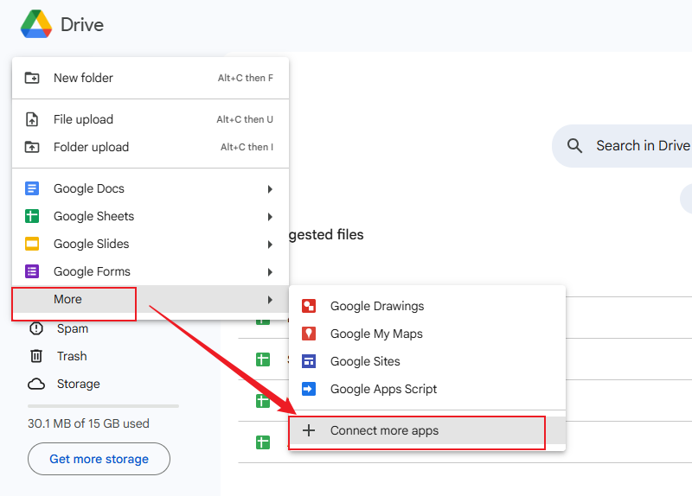The width and height of the screenshot is (692, 496).
Task: Click the Trash bin icon in sidebar
Action: click(x=36, y=356)
